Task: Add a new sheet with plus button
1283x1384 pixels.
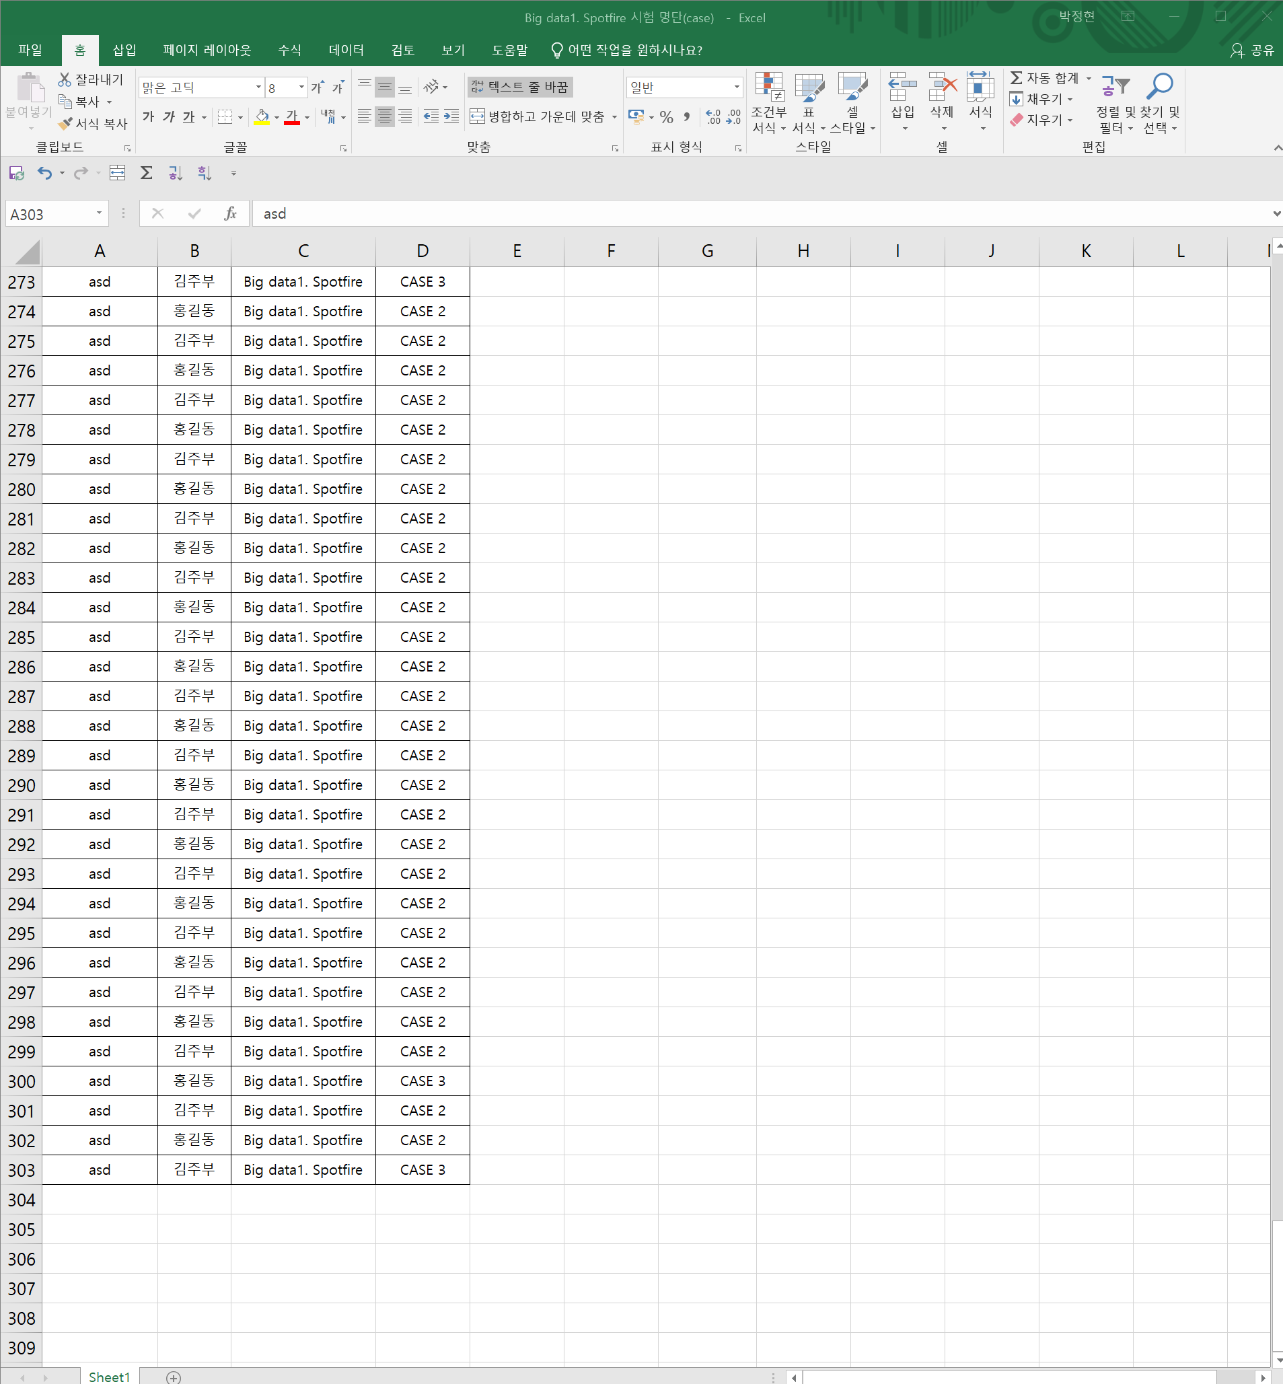Action: (x=174, y=1377)
